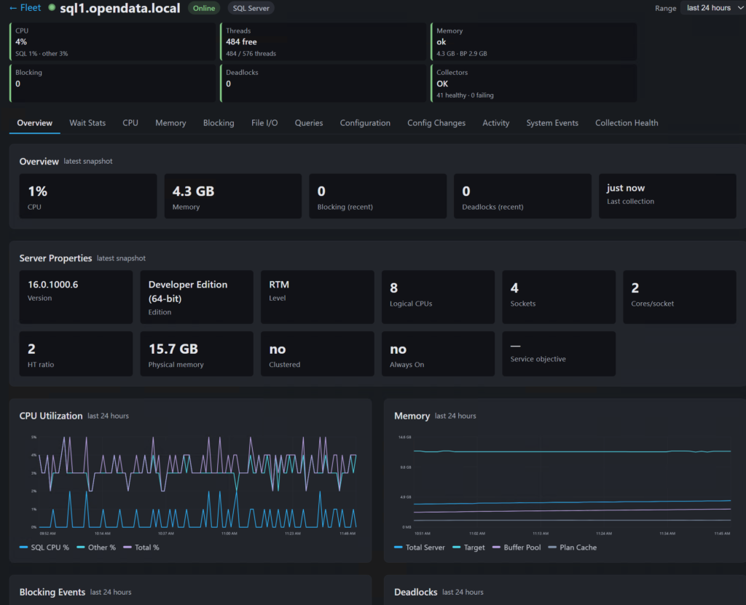
Task: Toggle Plan Cache legend entry
Action: tap(573, 547)
